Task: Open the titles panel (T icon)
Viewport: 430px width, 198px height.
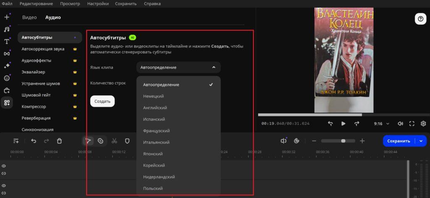Action: (7, 42)
